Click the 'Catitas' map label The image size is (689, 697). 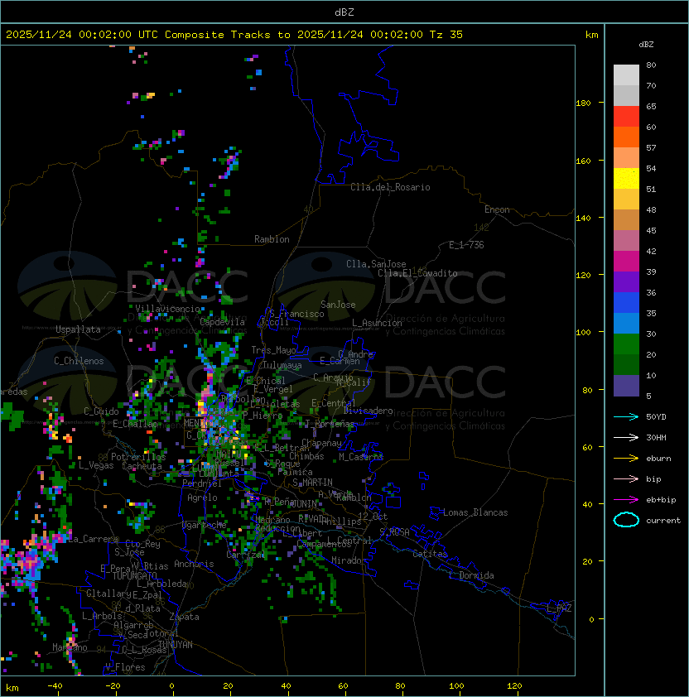click(430, 554)
